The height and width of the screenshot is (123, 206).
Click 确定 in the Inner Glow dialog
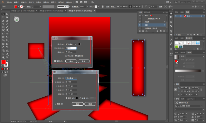point(71,61)
